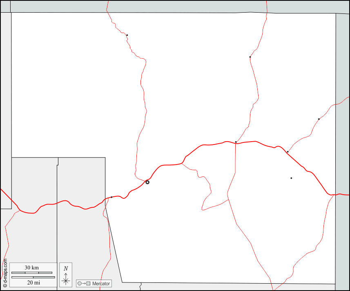Click the city dot on the northeastern branch road
The width and height of the screenshot is (350, 291).
tap(319, 119)
